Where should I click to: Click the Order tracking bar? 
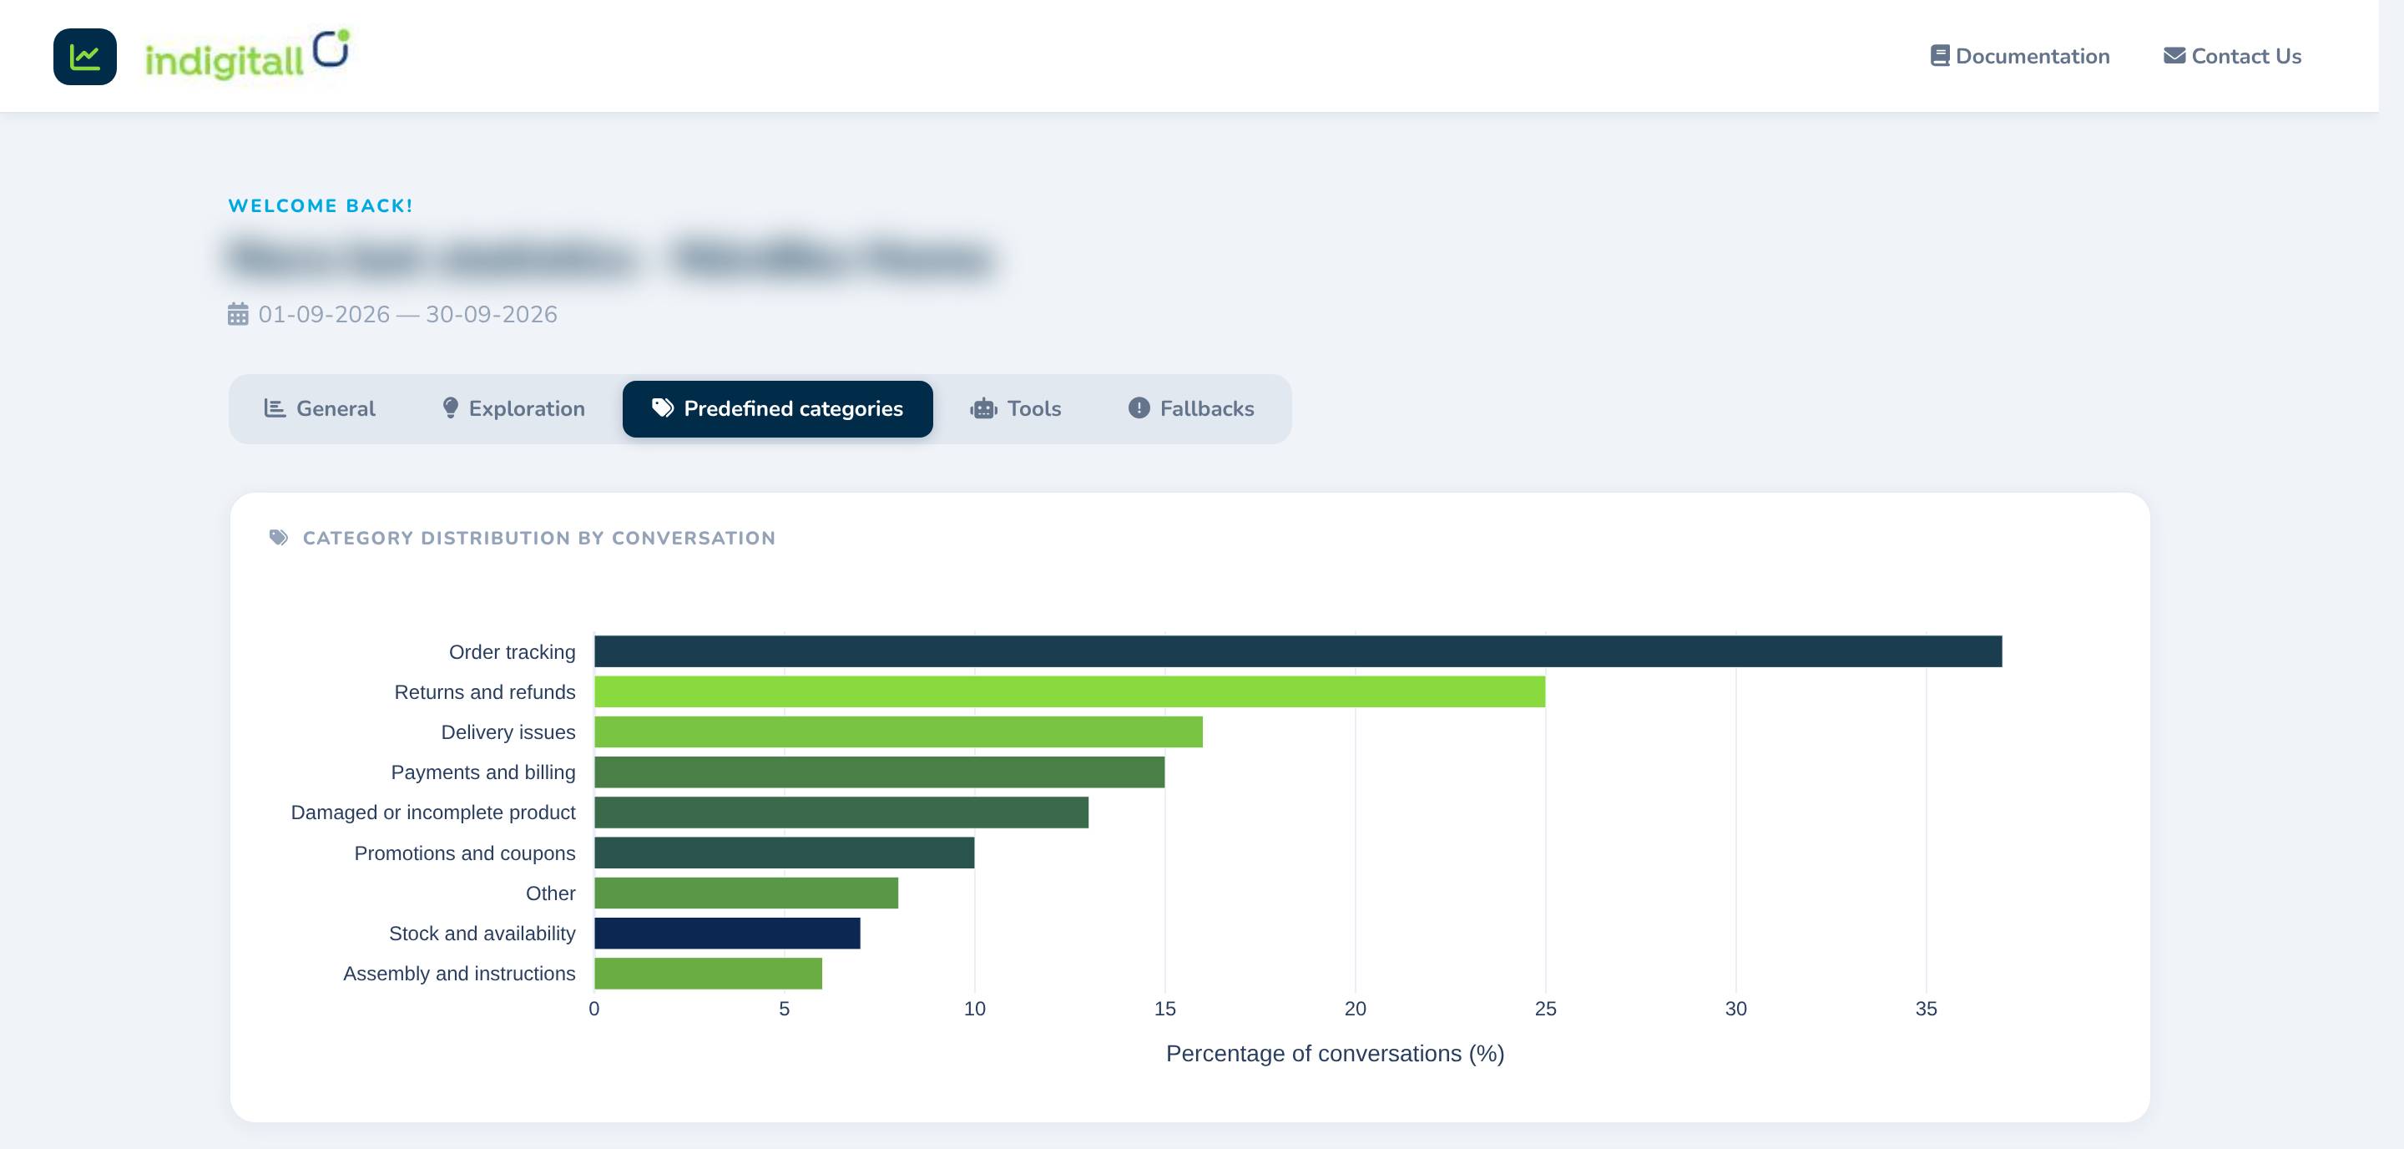pyautogui.click(x=1298, y=651)
